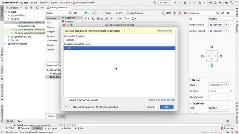Open the layout_height dropdown arrow
Screen dimensions: 239x134
click(x=226, y=31)
